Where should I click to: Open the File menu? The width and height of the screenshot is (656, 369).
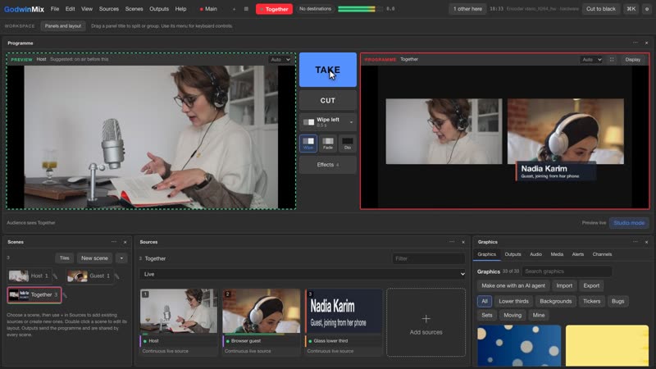click(55, 9)
